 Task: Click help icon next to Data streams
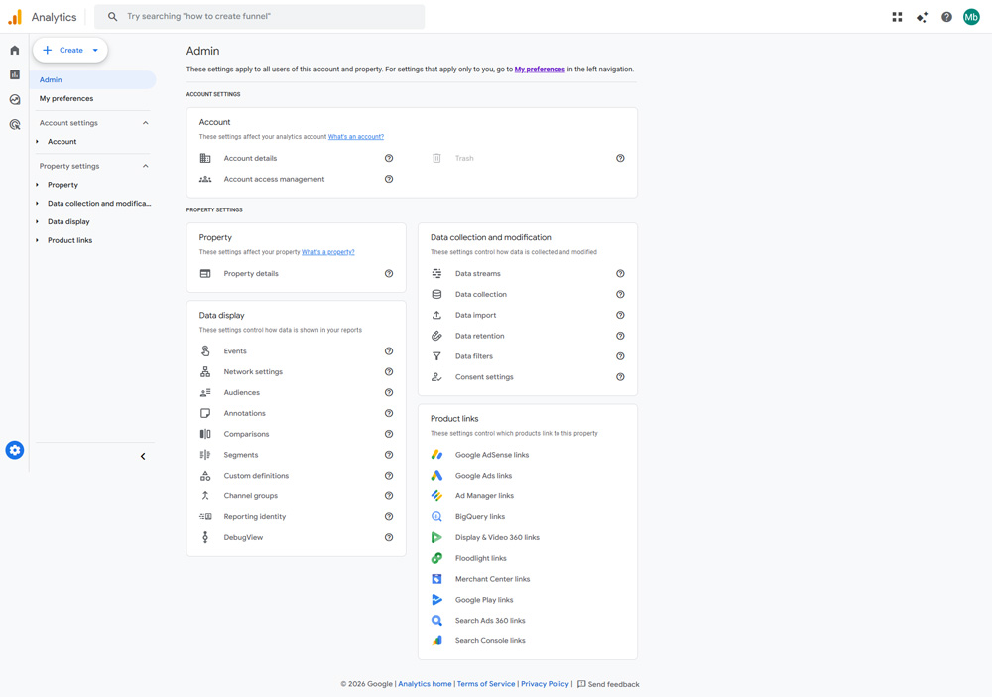point(621,273)
